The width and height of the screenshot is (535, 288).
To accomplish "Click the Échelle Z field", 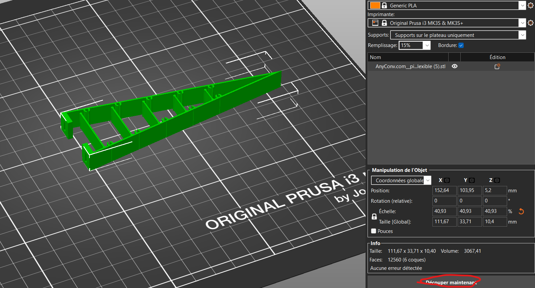I will (x=495, y=211).
